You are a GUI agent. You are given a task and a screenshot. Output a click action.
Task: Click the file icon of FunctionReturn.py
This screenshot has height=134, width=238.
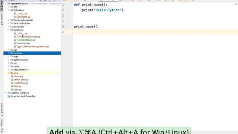[15, 40]
